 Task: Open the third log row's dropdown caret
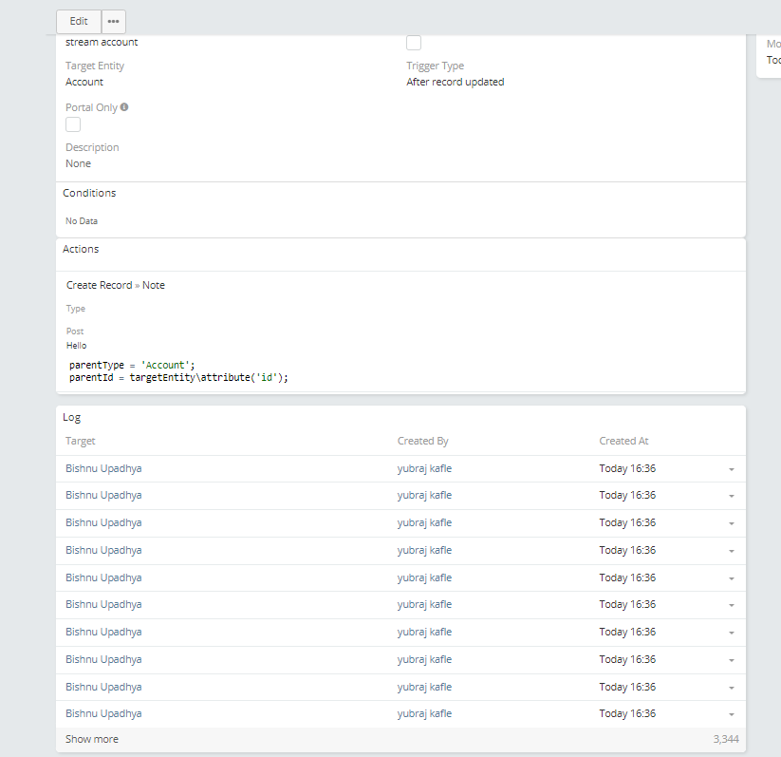tap(731, 523)
